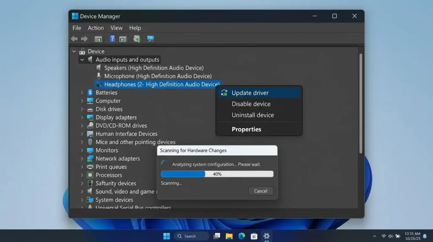Click the Monitors category icon
Viewport: 433px width, 242px height.
point(90,150)
